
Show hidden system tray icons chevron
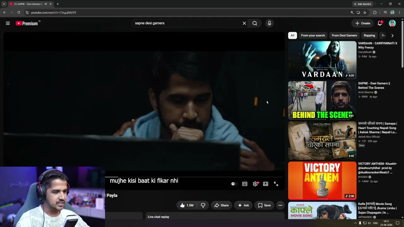pyautogui.click(x=355, y=223)
